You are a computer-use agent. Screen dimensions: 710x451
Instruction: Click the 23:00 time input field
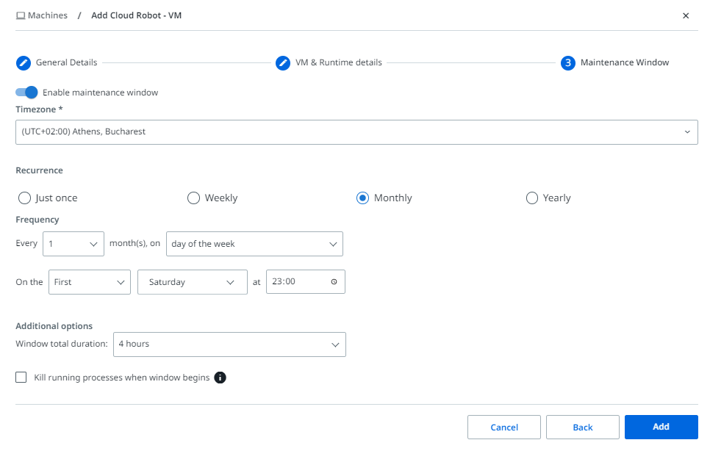point(306,282)
